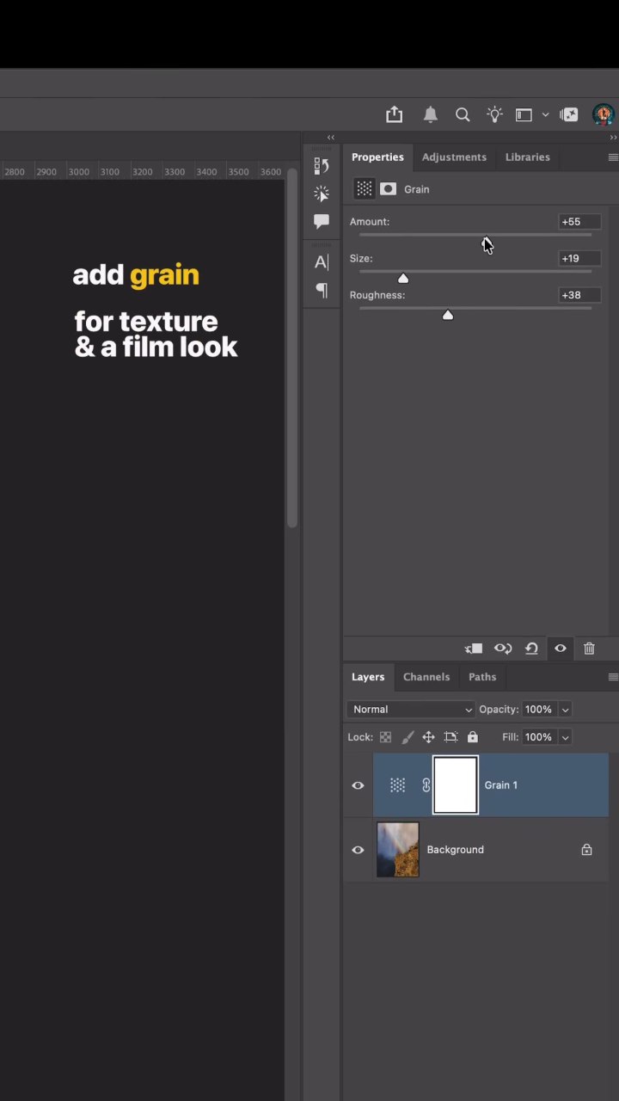Image resolution: width=619 pixels, height=1101 pixels.
Task: Click the workspace layout icon
Action: (524, 114)
